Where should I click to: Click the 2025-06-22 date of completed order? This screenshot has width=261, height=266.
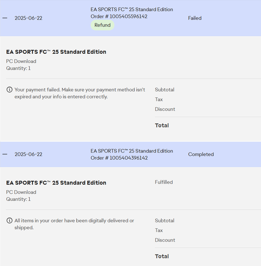(28, 154)
